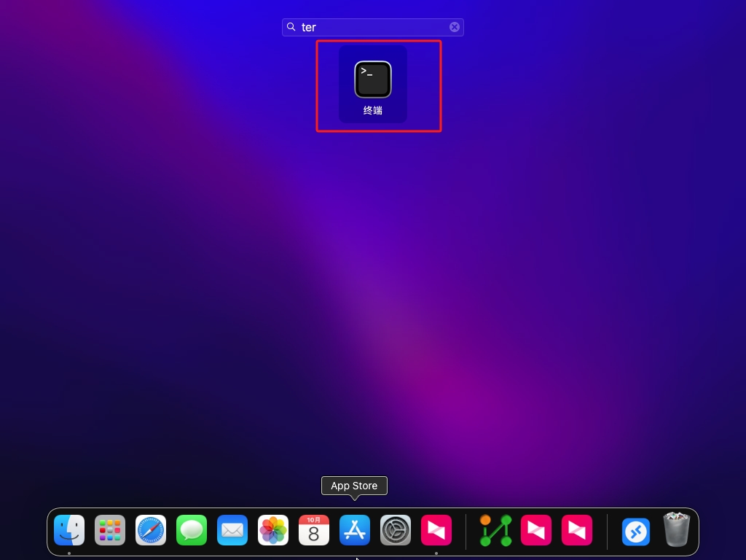
Task: Click the pink app icon beside System Preferences
Action: coord(436,530)
